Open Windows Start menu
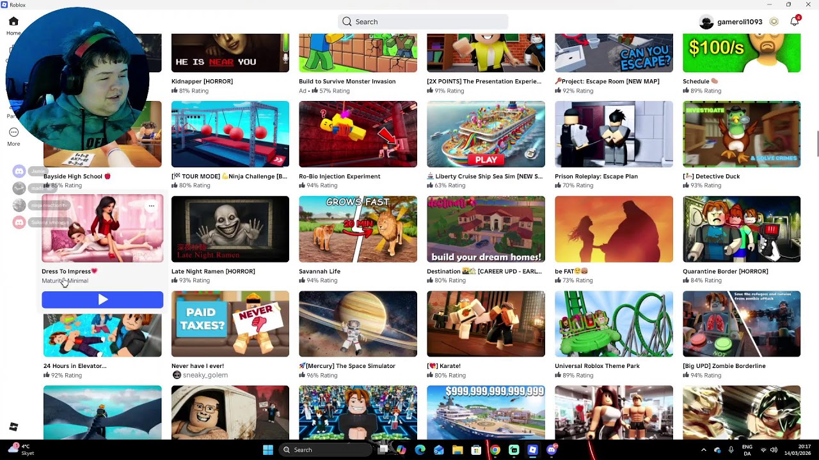Viewport: 819px width, 460px height. click(x=268, y=450)
